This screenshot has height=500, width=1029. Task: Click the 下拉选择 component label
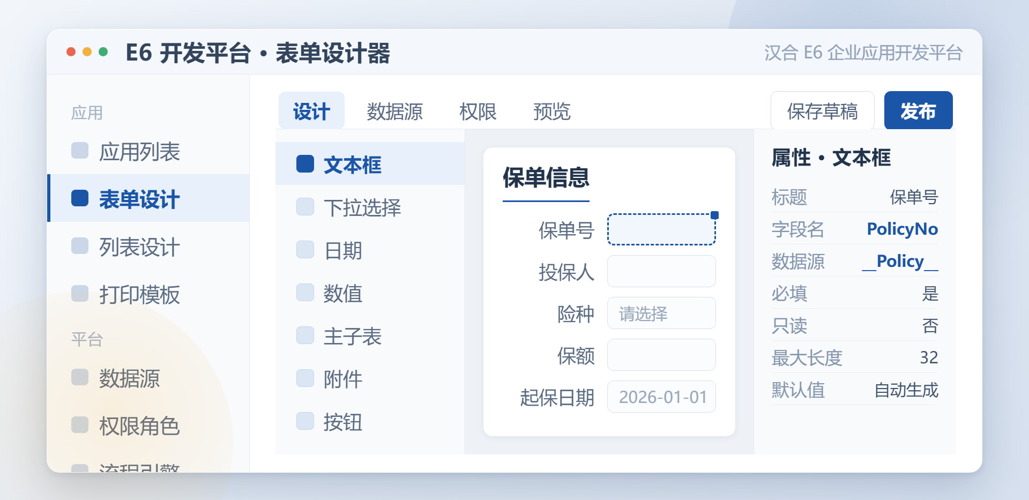click(362, 207)
